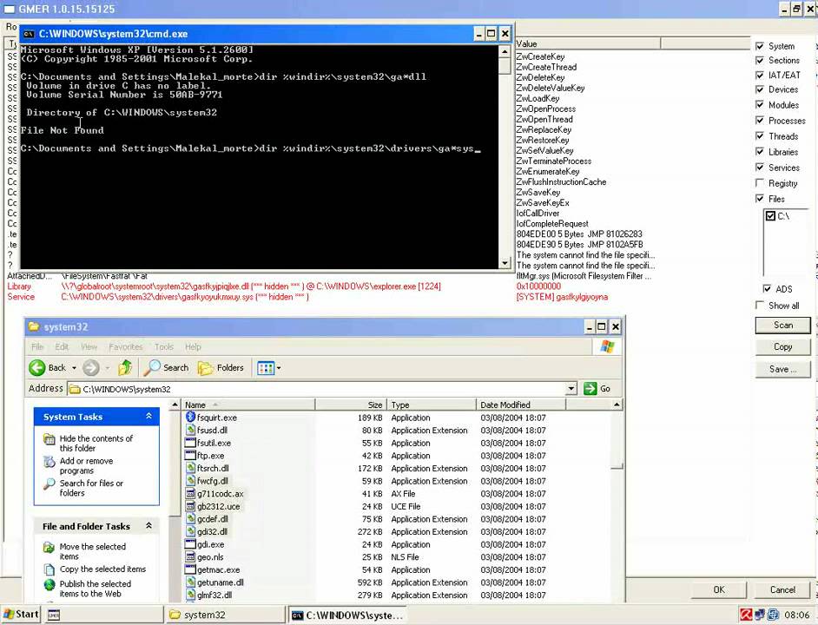Toggle the Processes checkbox
Viewport: 818px width, 625px height.
pos(760,121)
